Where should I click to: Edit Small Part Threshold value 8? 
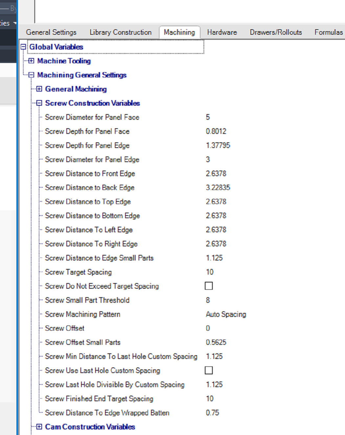pyautogui.click(x=208, y=300)
